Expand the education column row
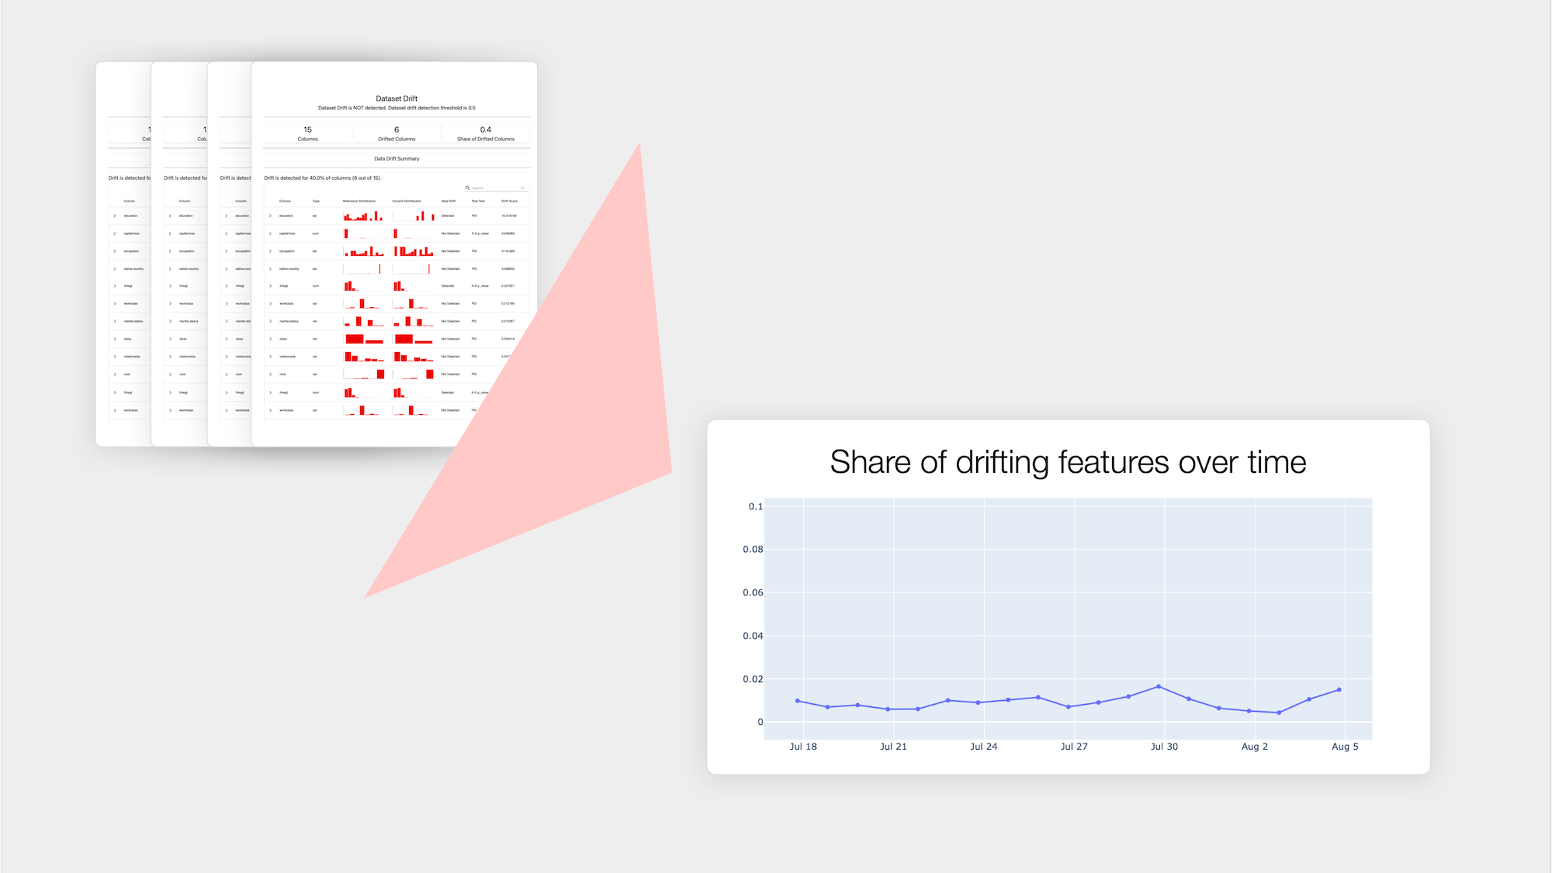The height and width of the screenshot is (873, 1552). pos(271,216)
